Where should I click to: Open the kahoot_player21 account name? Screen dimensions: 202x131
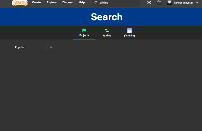(x=184, y=3)
